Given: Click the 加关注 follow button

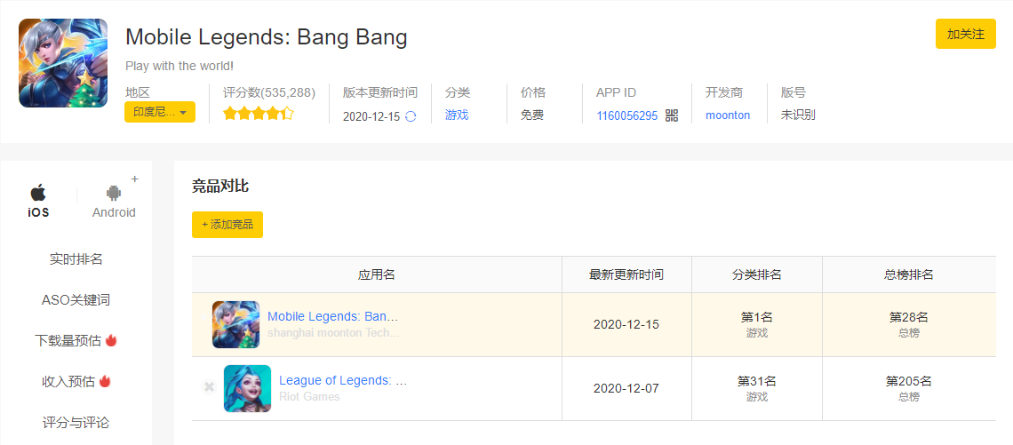Looking at the screenshot, I should point(966,35).
